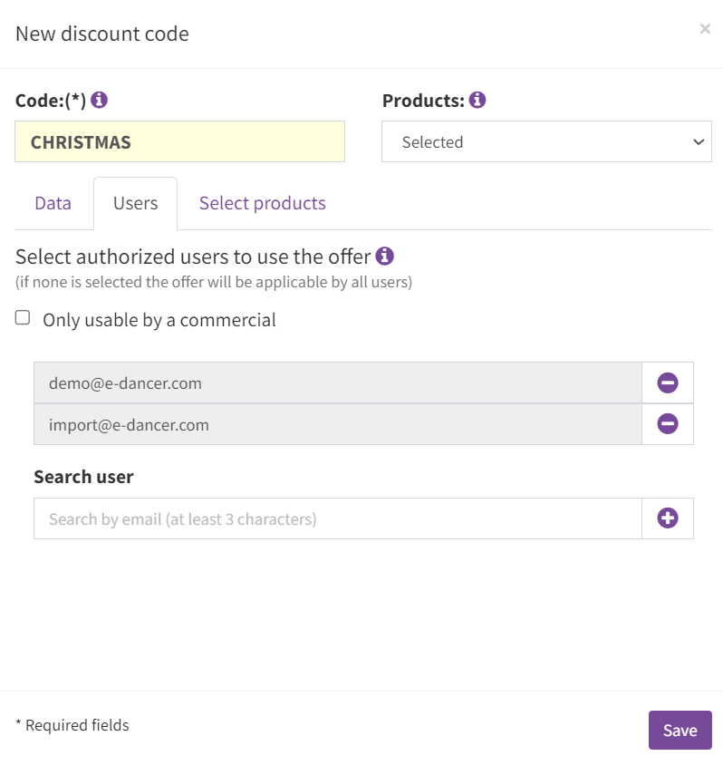
Task: Select the Users tab
Action: (135, 203)
